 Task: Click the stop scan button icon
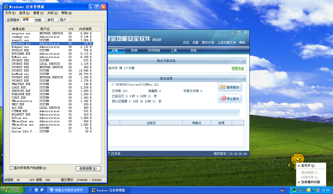[x=223, y=98]
